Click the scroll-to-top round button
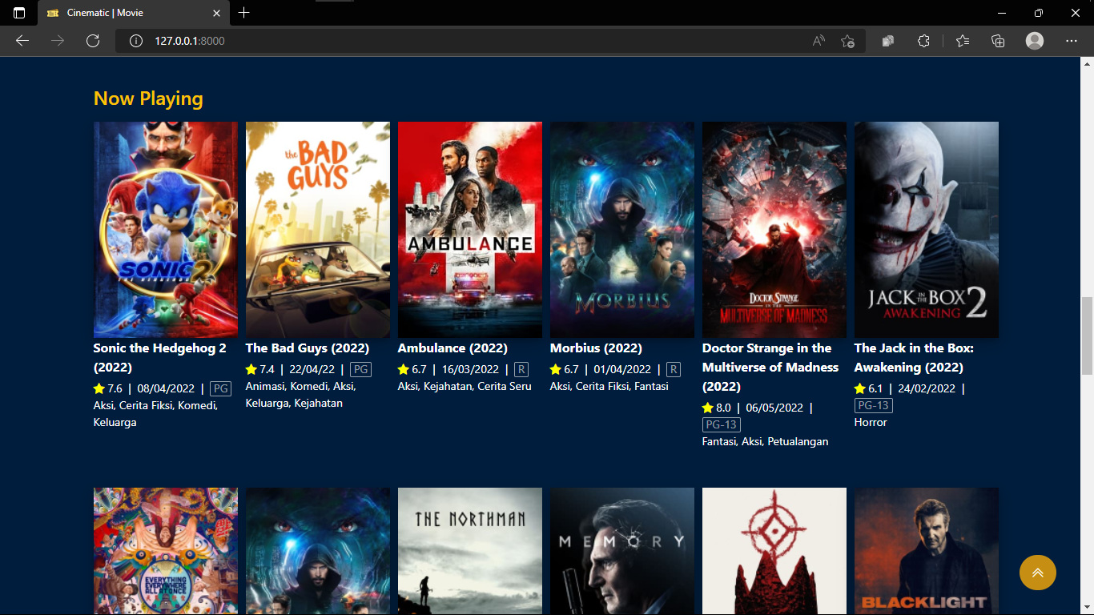This screenshot has height=615, width=1094. point(1038,573)
